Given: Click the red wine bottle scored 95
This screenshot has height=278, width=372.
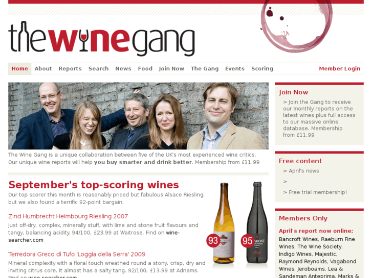Looking at the screenshot, I should [x=257, y=222].
